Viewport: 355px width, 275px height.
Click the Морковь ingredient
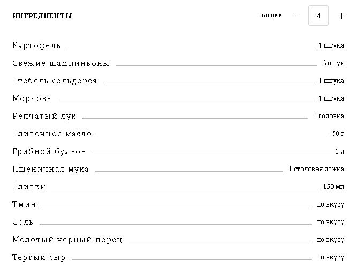point(32,98)
